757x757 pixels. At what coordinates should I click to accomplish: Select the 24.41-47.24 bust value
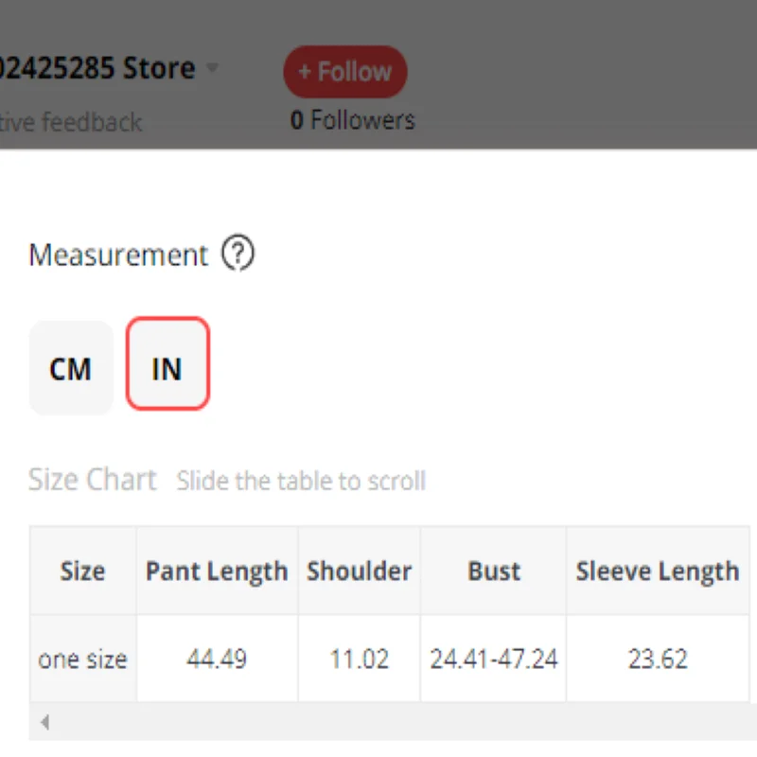coord(494,659)
